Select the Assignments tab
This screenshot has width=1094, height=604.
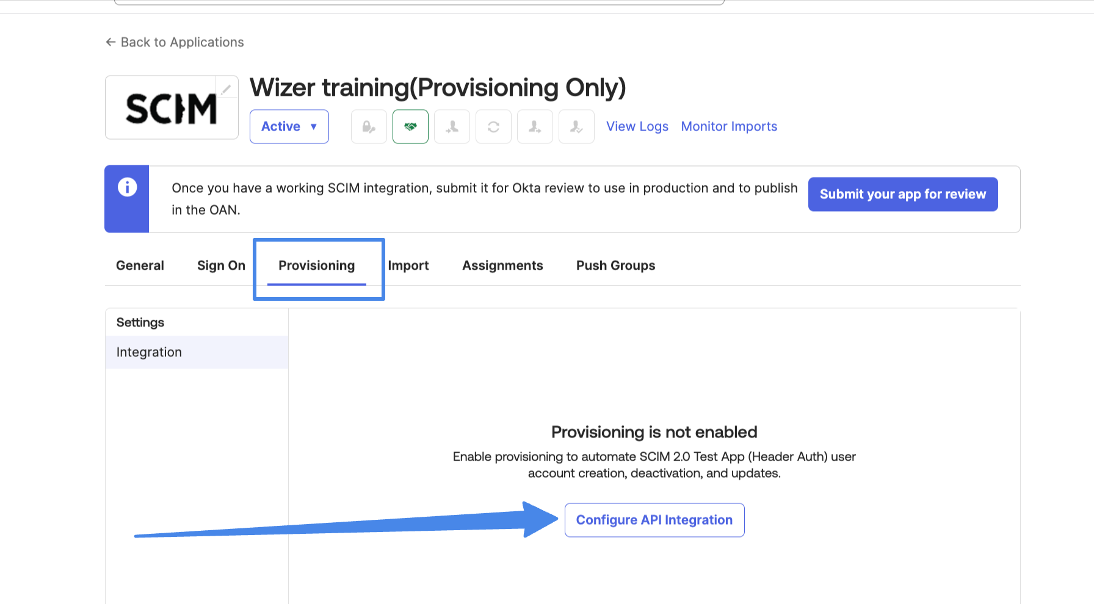tap(502, 265)
